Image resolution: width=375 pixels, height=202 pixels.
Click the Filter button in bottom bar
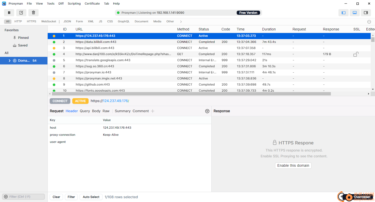point(71,197)
